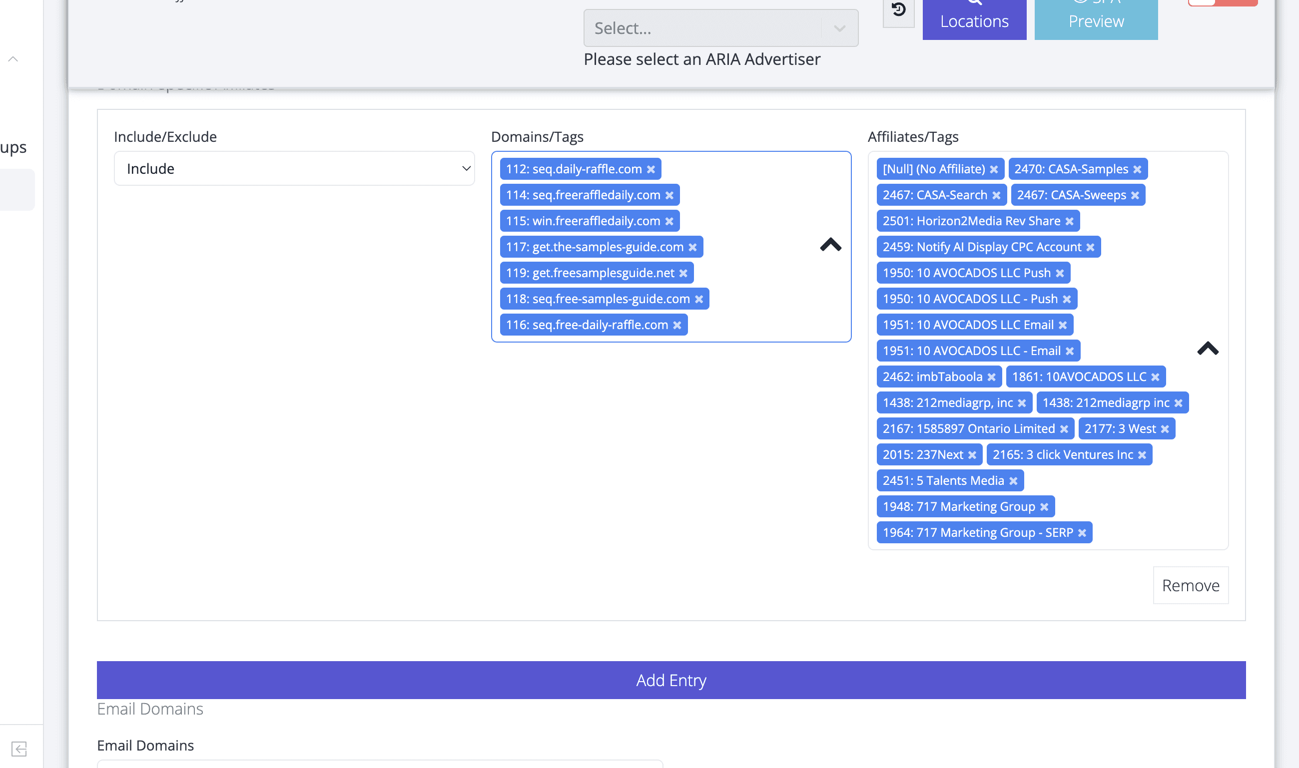
Task: Click the Add Entry button
Action: (671, 680)
